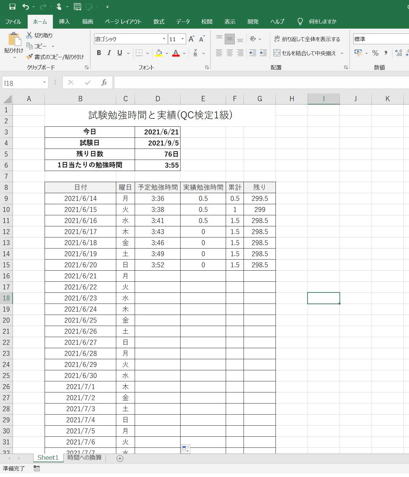
Task: Open the font color dropdown arrow
Action: pyautogui.click(x=184, y=53)
